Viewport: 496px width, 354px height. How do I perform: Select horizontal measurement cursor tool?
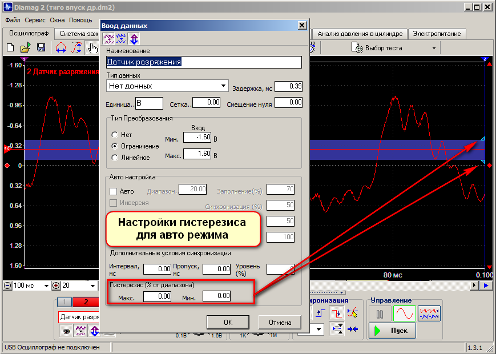(61, 48)
